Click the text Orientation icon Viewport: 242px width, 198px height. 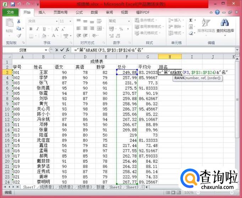[x=94, y=36]
